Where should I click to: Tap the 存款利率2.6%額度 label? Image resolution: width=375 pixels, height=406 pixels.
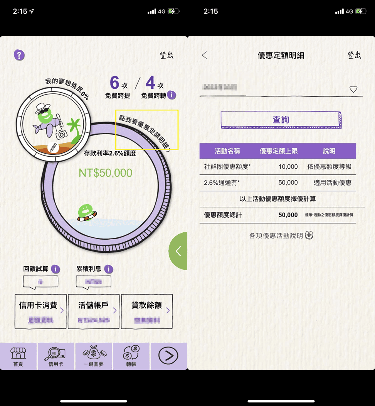click(110, 153)
